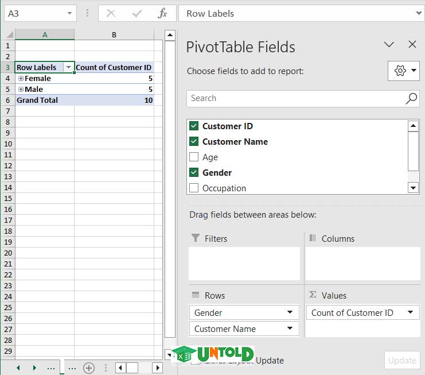Viewport: 425px width, 375px height.
Task: Click the Grand Total value 10
Action: pyautogui.click(x=148, y=100)
